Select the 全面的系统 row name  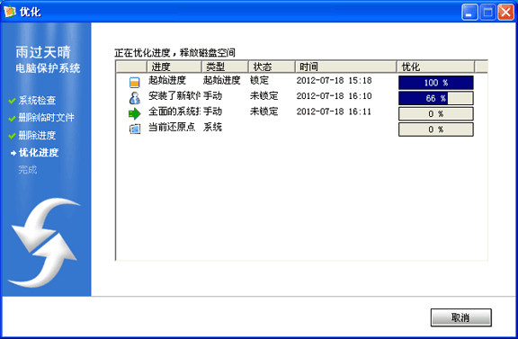coord(174,112)
